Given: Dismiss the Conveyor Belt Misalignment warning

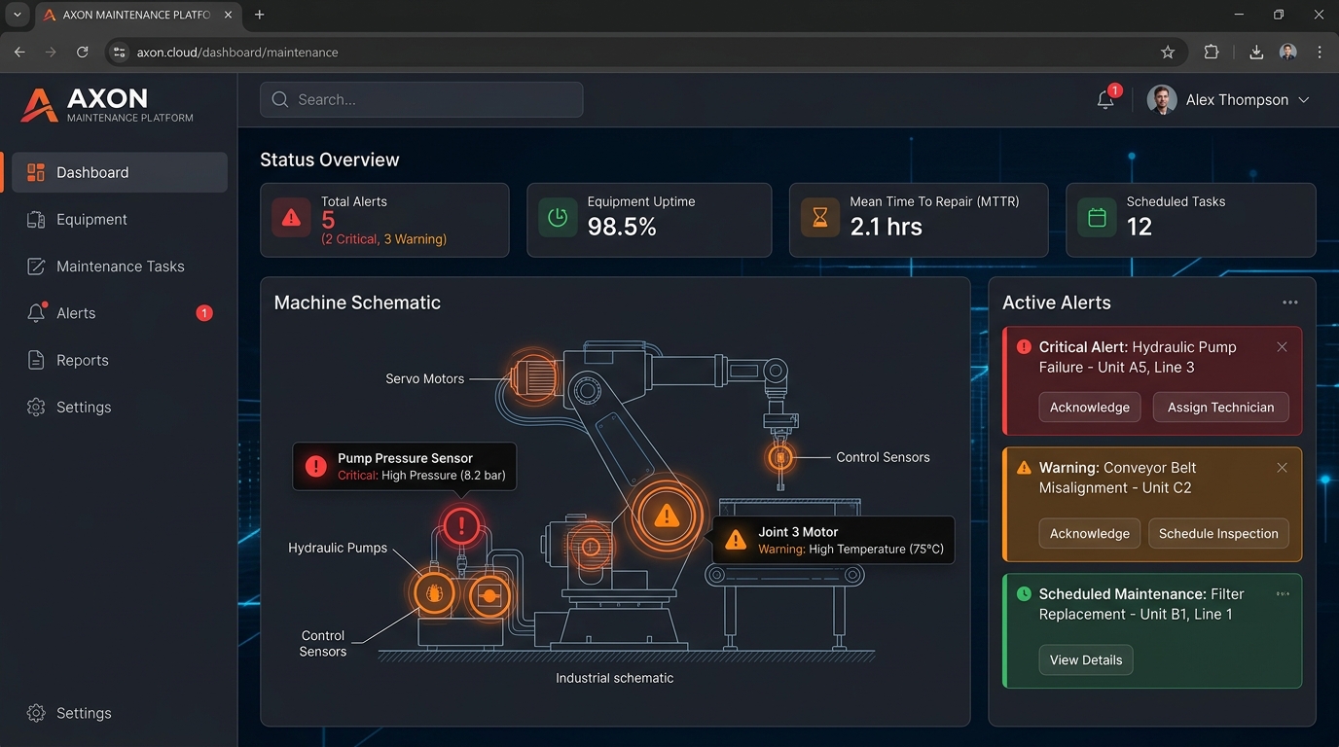Looking at the screenshot, I should click(1282, 468).
